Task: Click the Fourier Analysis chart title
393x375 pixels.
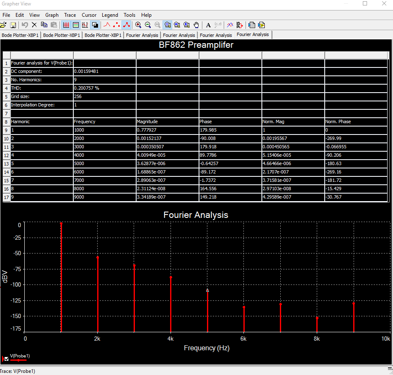Action: tap(196, 215)
